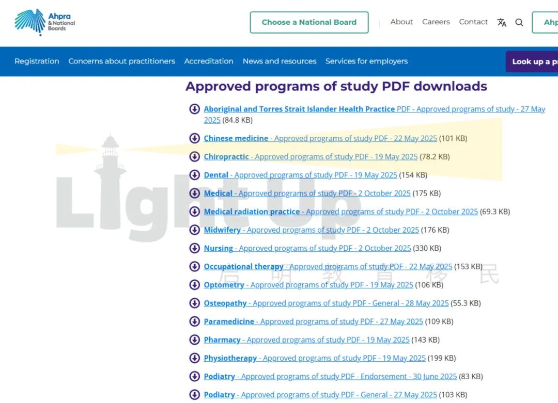Click download icon next to Pharmacy
Image resolution: width=558 pixels, height=403 pixels.
coord(194,340)
